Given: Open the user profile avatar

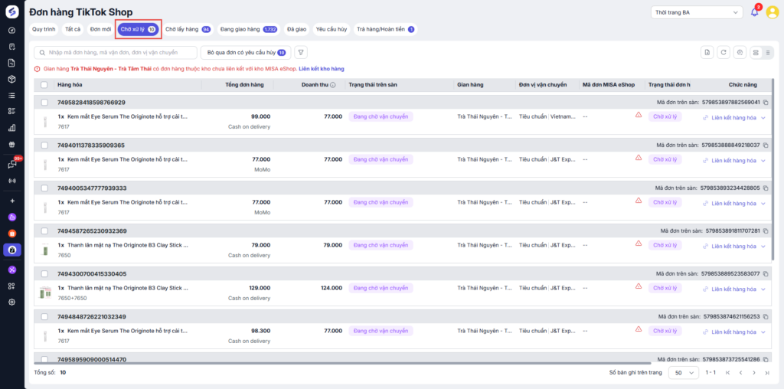Looking at the screenshot, I should (772, 12).
